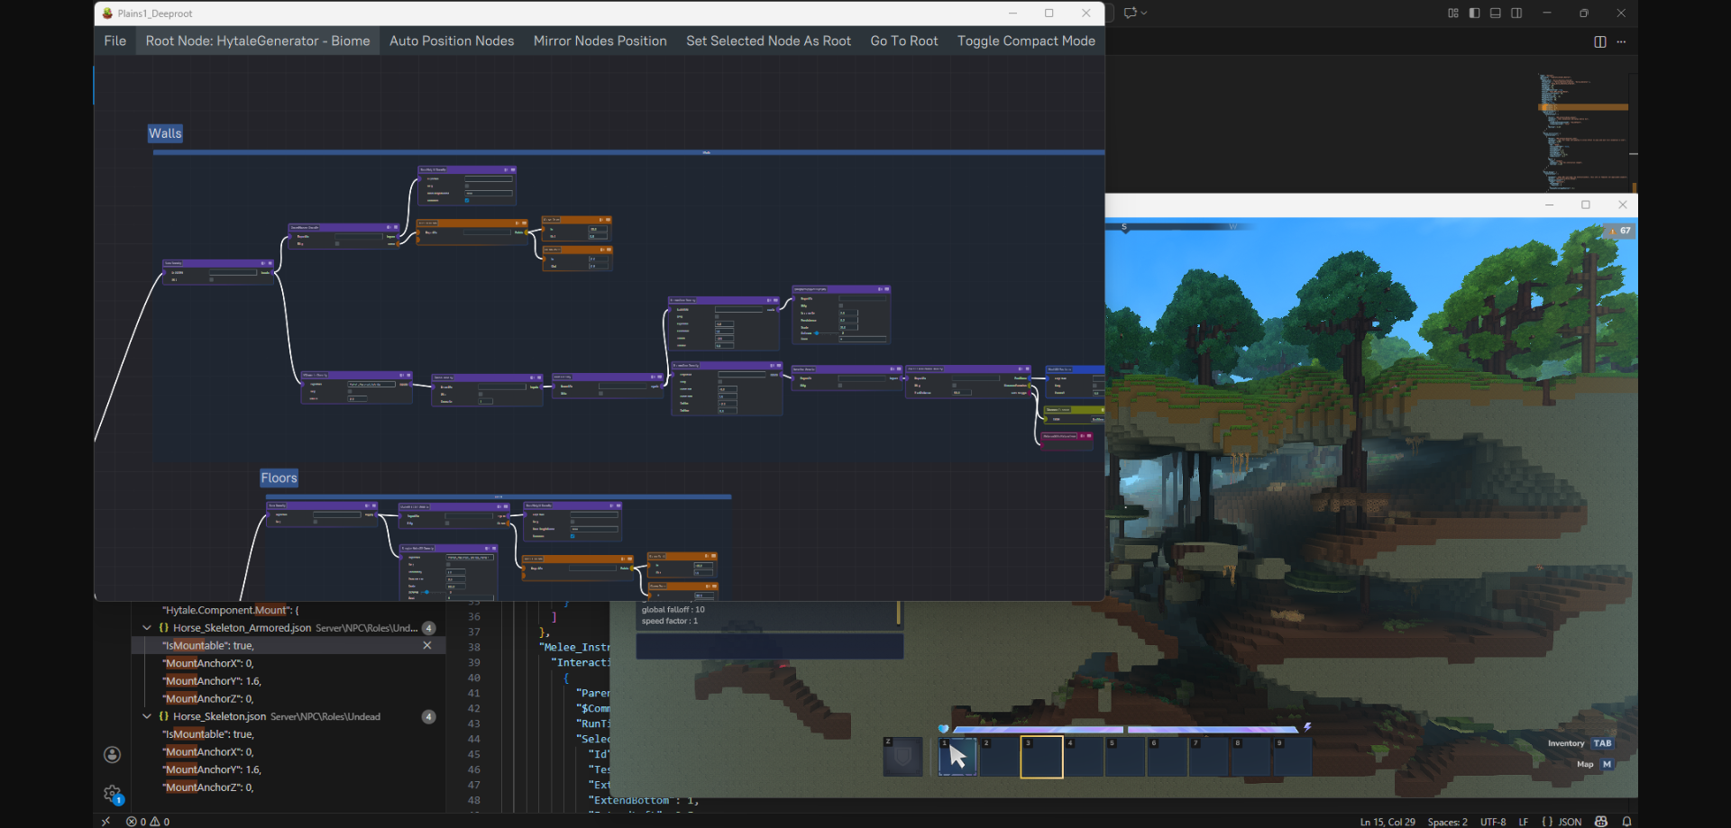Dismiss the highlighted "IsMountable": true match
This screenshot has height=828, width=1731.
click(x=427, y=645)
